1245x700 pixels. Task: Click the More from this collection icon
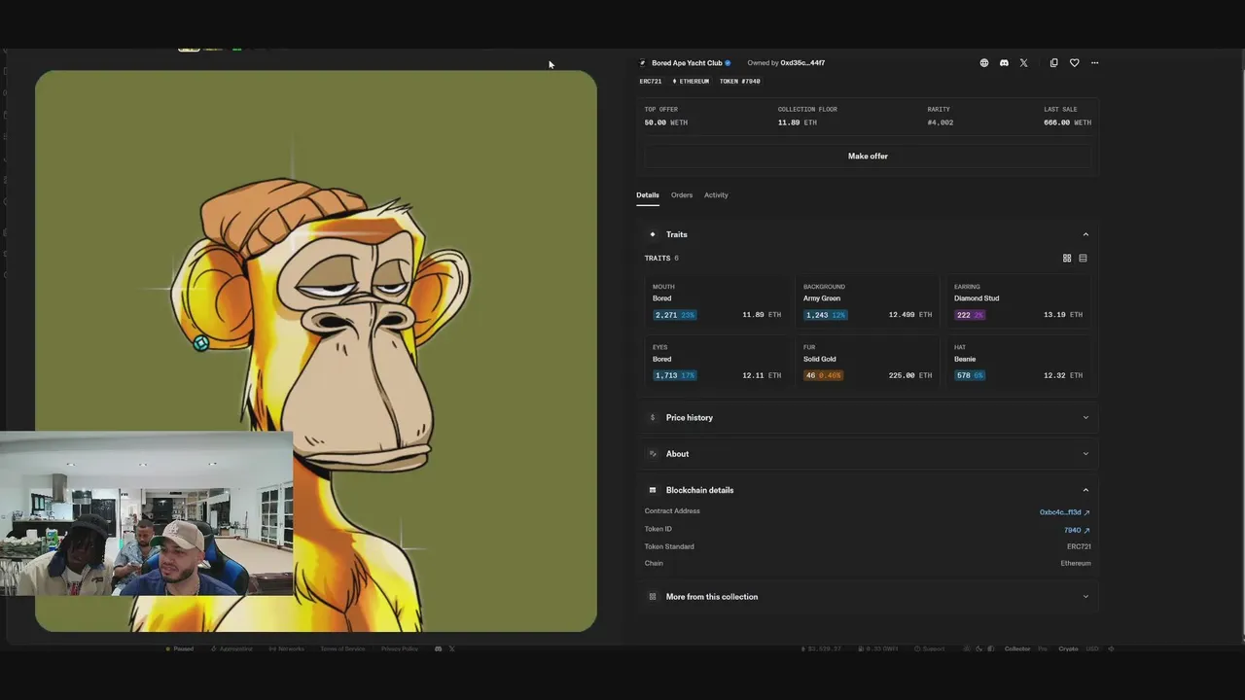(653, 597)
